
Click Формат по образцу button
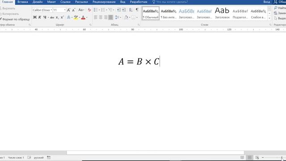point(15,19)
